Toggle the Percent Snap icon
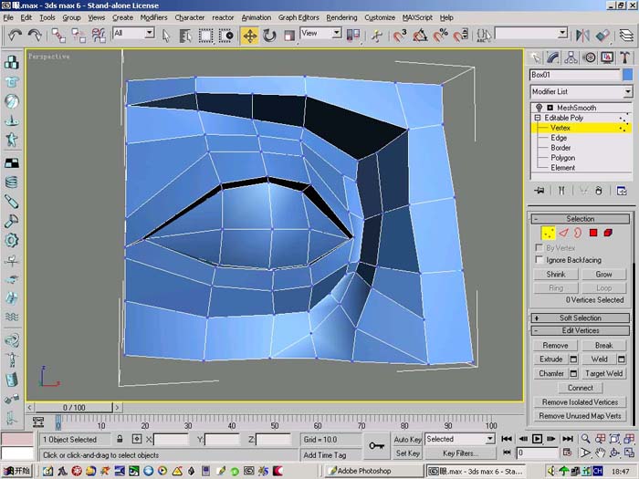Viewport: 639px width, 479px height. (x=440, y=36)
